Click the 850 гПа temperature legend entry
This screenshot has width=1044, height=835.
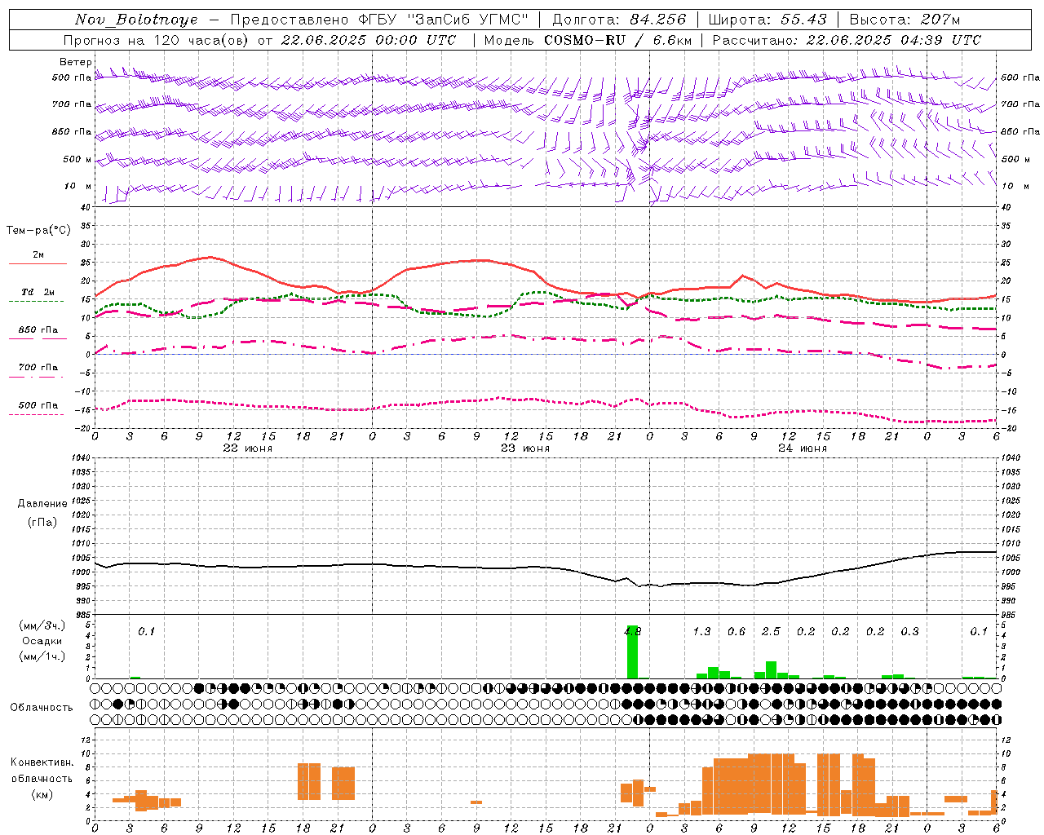click(38, 330)
